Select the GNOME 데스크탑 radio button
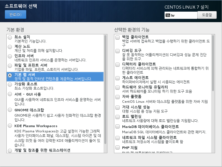Image resolution: width=222 pixels, height=167 pixels. (10, 110)
